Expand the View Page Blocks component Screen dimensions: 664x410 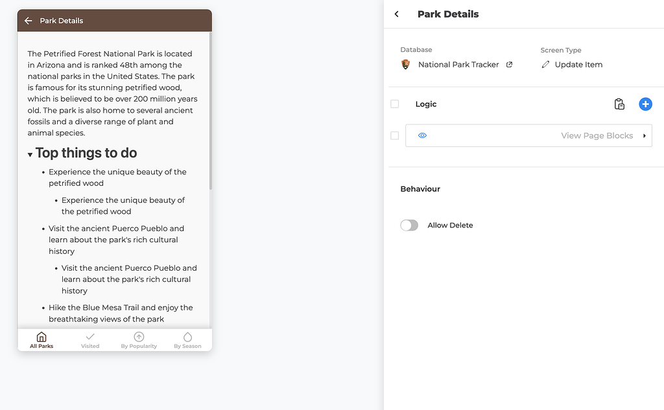[x=644, y=135]
